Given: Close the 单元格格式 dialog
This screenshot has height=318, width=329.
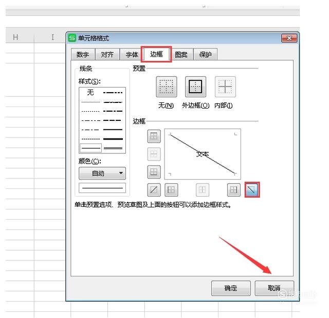Looking at the screenshot, I should point(289,38).
